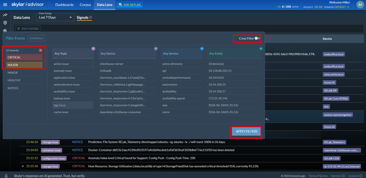Click CLEAR ALL filters button

coord(36,38)
